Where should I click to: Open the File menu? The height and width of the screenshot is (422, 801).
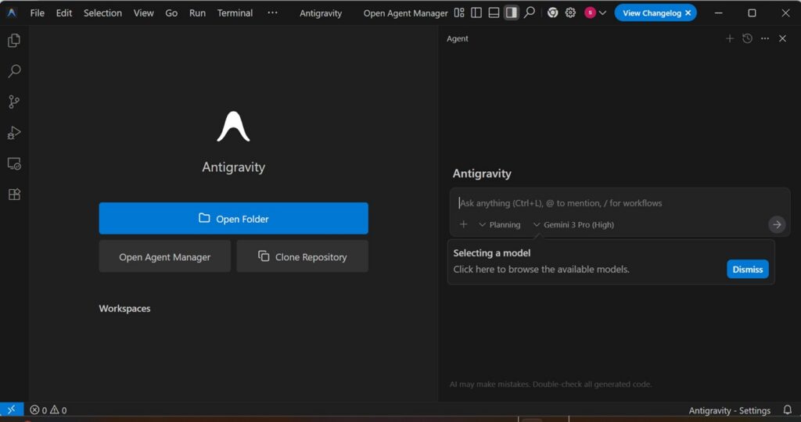click(x=38, y=13)
